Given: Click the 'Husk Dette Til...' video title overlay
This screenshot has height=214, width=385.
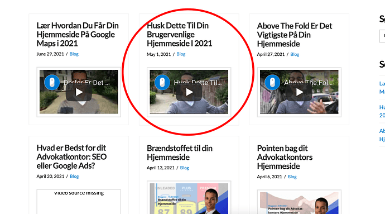Looking at the screenshot, I should [198, 83].
